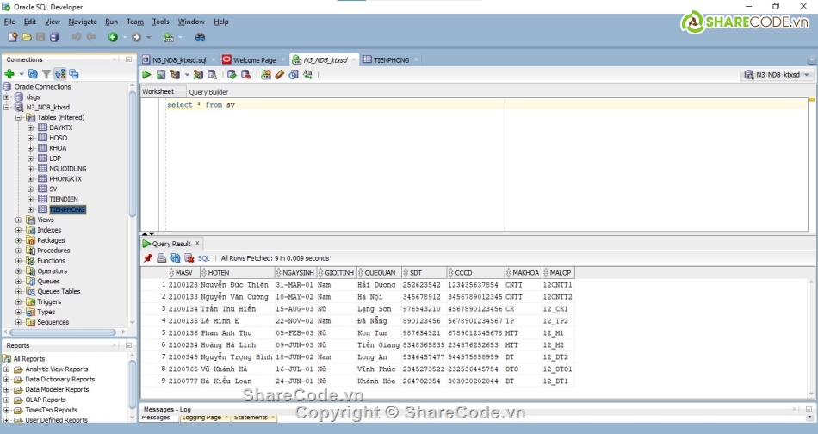Close the Query Result tab
The height and width of the screenshot is (434, 818).
pos(197,243)
